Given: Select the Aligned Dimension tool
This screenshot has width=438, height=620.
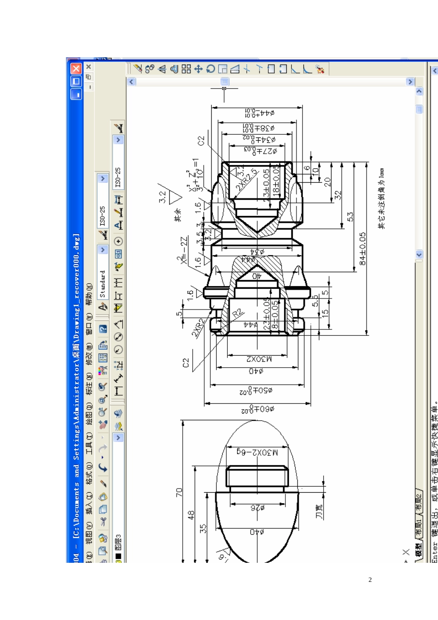Looking at the screenshot, I should point(118,378).
